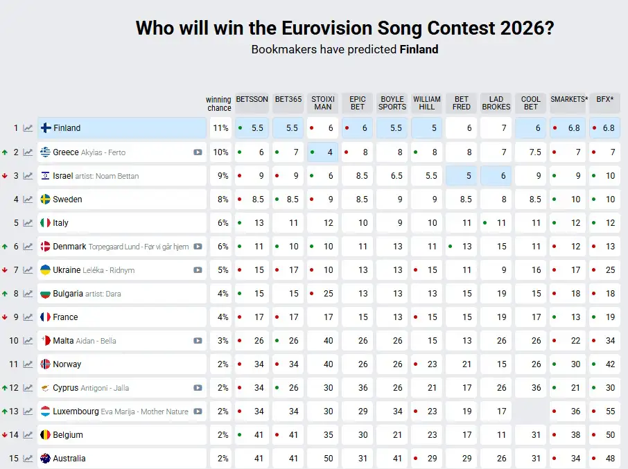The height and width of the screenshot is (469, 628).
Task: Open the WILLIAM HILL column header
Action: click(427, 103)
